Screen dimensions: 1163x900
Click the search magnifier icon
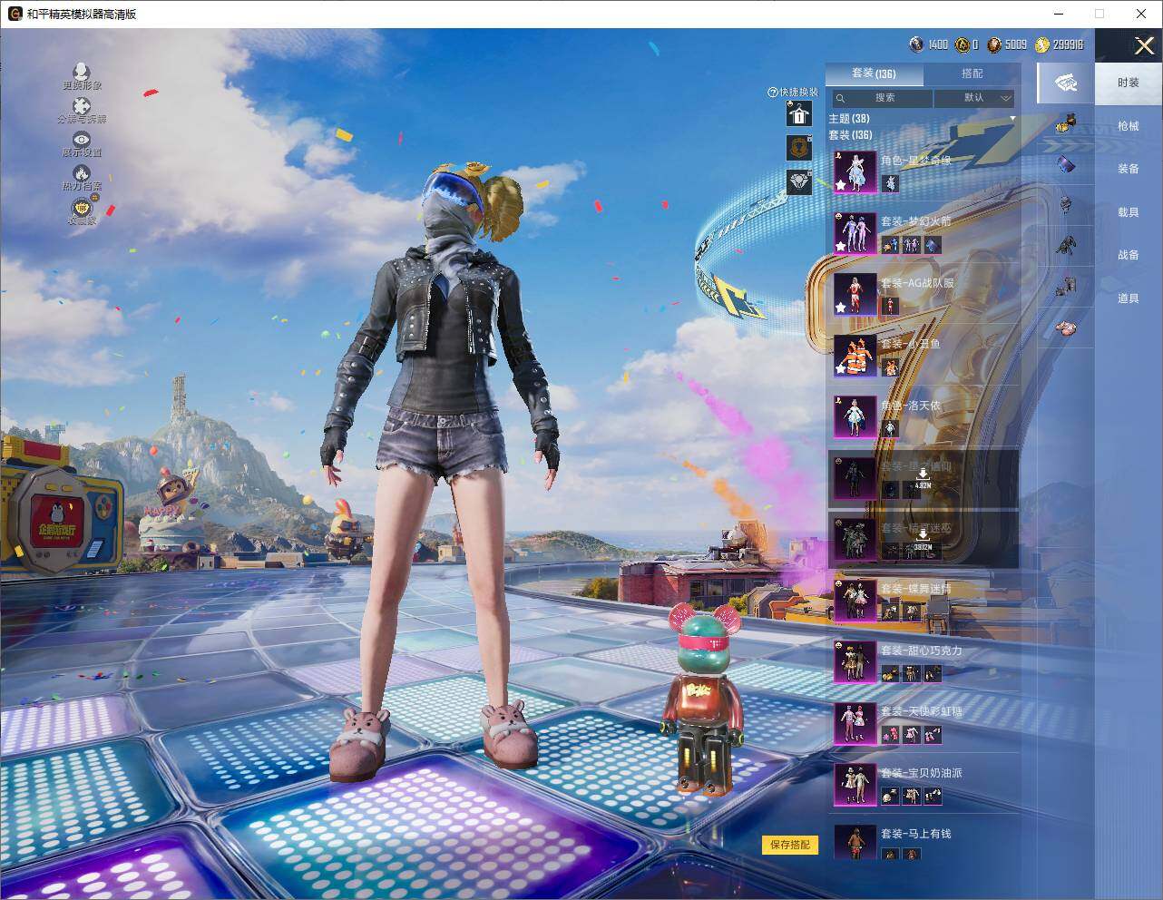841,98
